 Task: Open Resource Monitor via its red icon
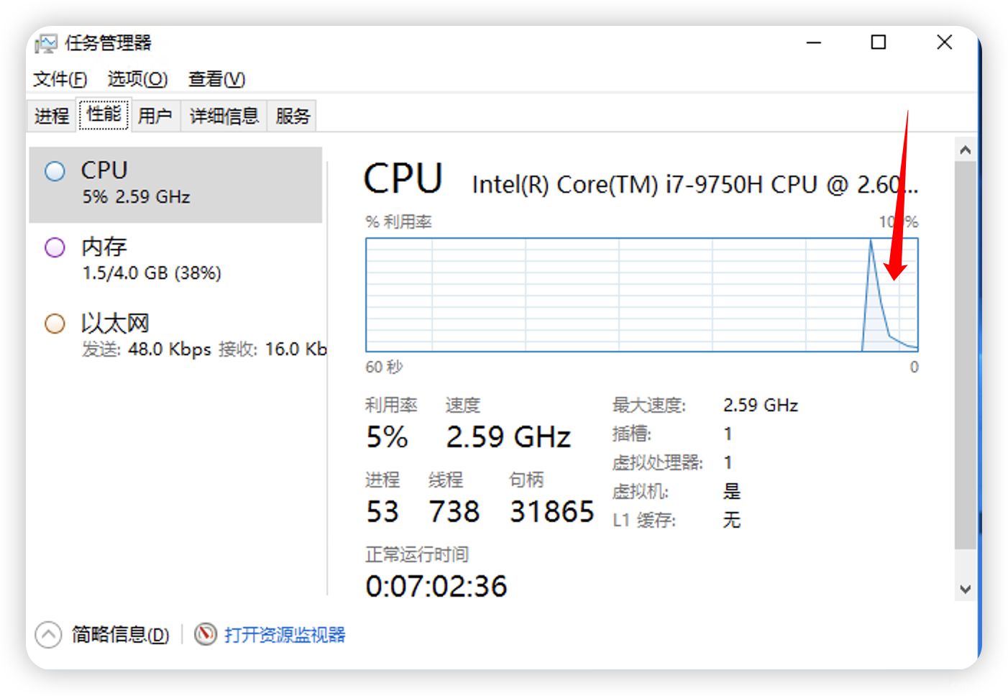coord(206,635)
